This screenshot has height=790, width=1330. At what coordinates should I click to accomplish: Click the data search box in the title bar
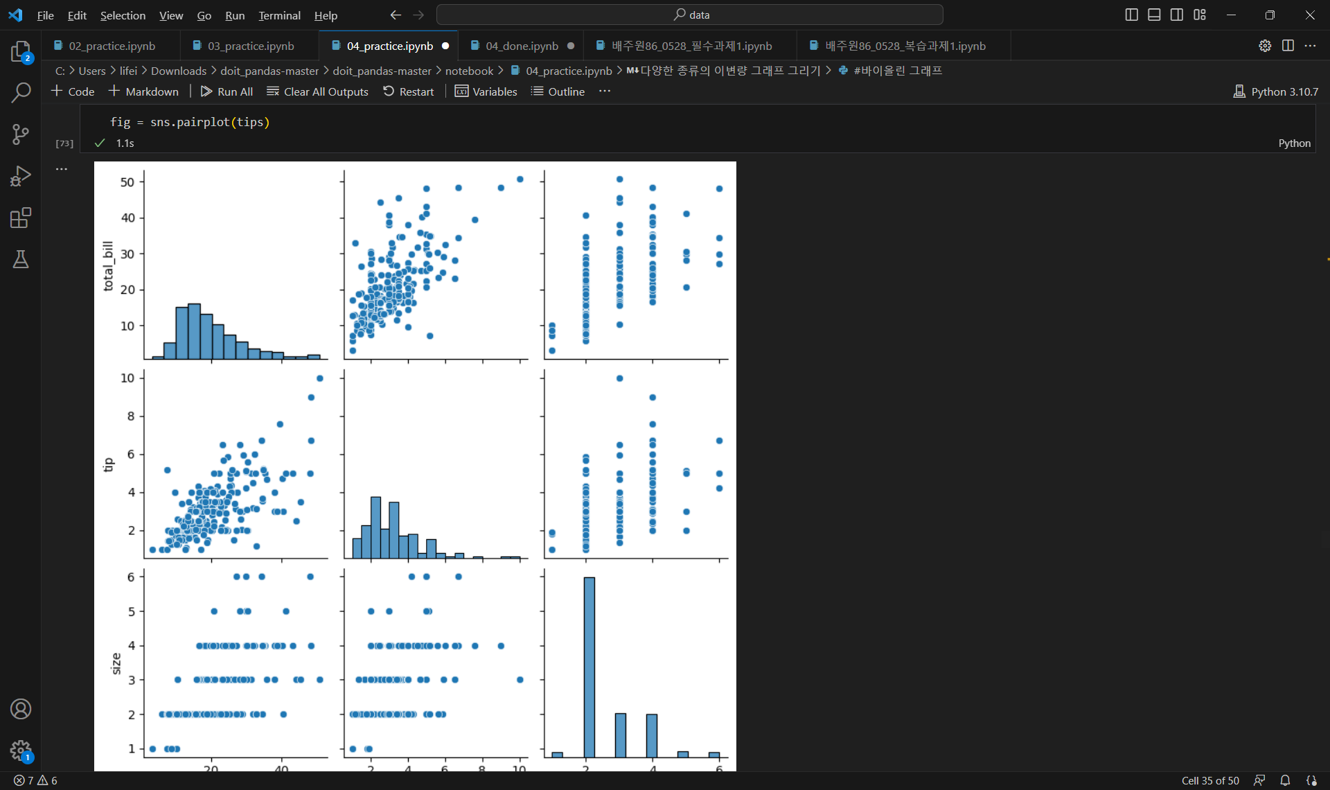tap(689, 15)
